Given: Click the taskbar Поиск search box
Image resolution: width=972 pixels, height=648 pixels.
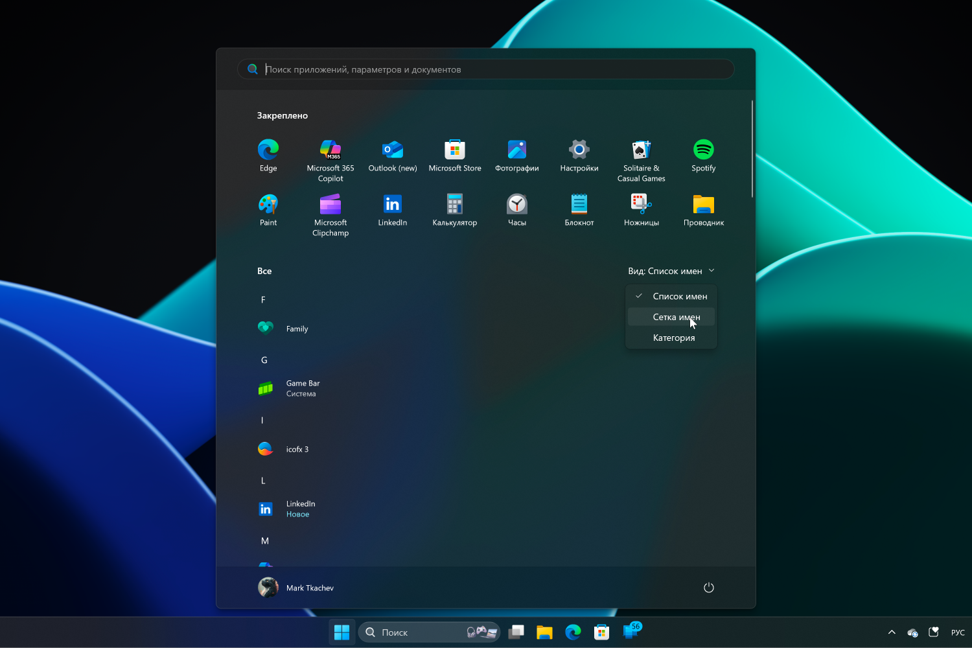Looking at the screenshot, I should [x=429, y=632].
